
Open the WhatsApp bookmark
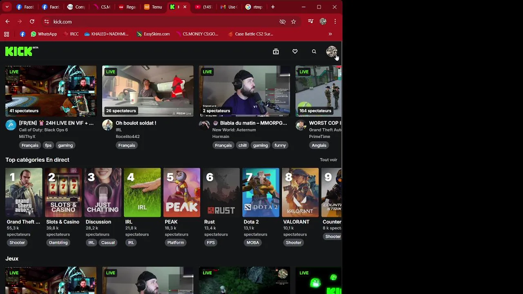point(44,34)
